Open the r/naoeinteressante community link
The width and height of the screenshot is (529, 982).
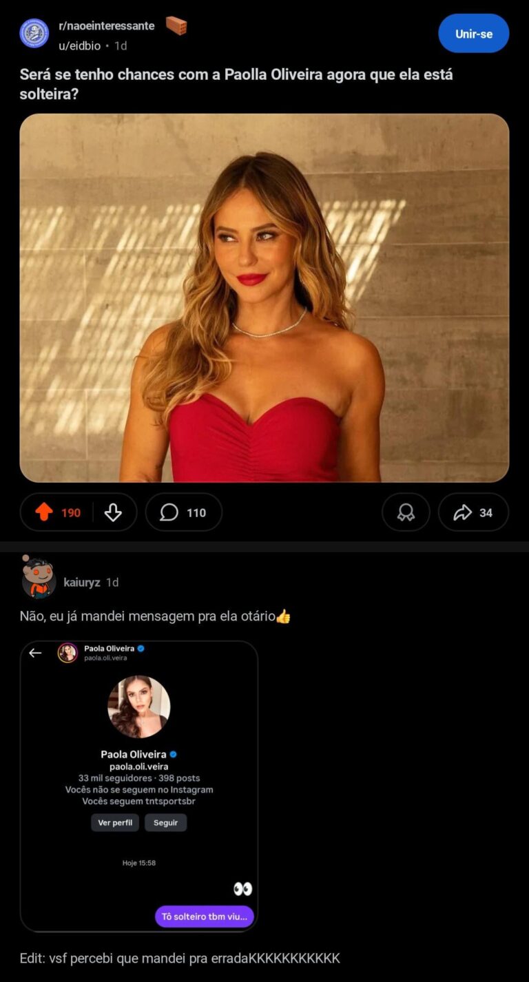pyautogui.click(x=106, y=26)
